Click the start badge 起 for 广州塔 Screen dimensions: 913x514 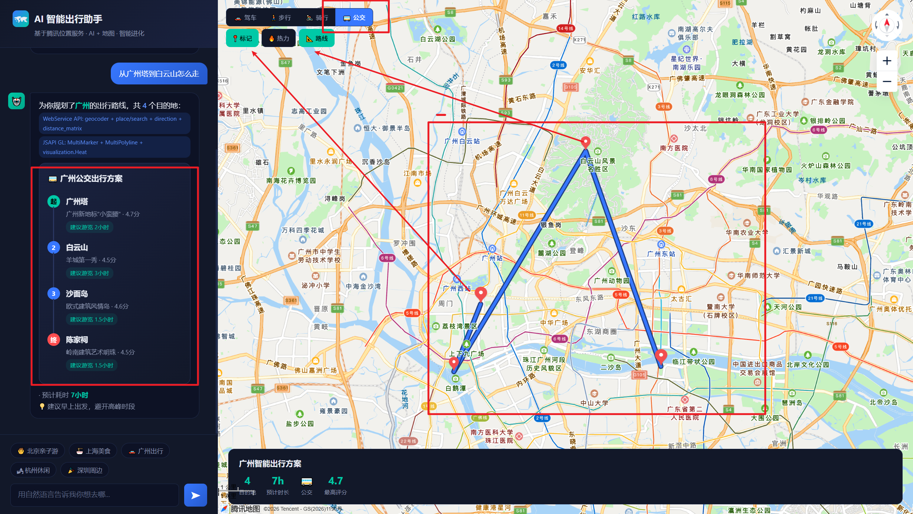click(54, 201)
